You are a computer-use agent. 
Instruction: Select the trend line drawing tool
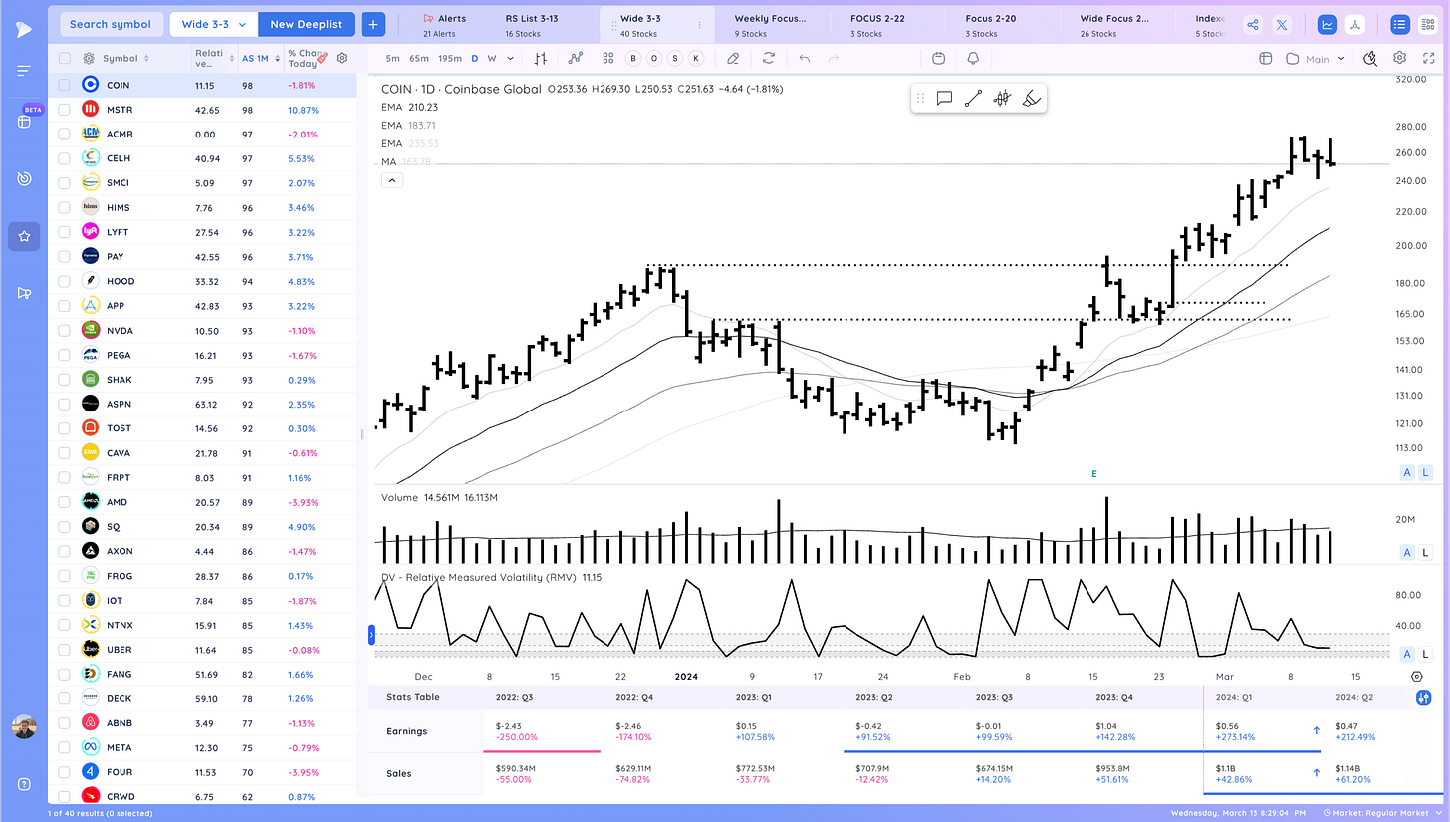click(974, 98)
